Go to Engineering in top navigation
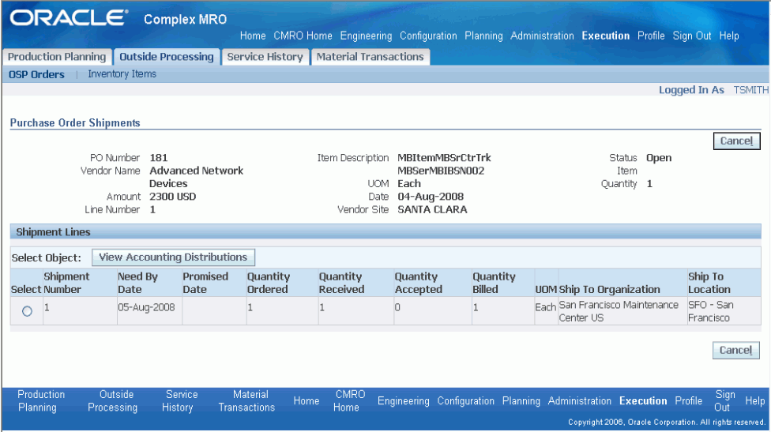Image resolution: width=771 pixels, height=432 pixels. [366, 36]
